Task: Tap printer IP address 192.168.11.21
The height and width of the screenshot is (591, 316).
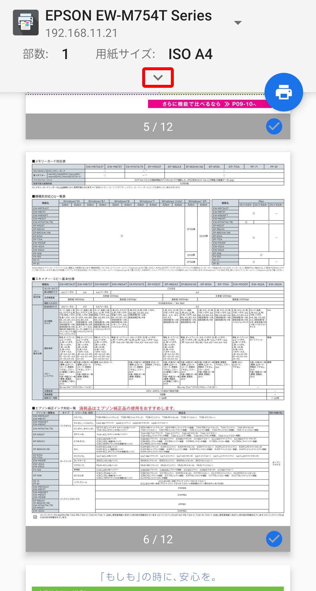Action: (x=81, y=33)
